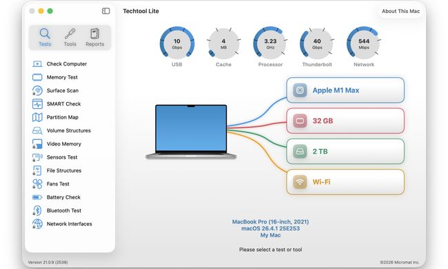Select the 2 TB storage card
Screen dimensions: 448x269
[x=345, y=152]
